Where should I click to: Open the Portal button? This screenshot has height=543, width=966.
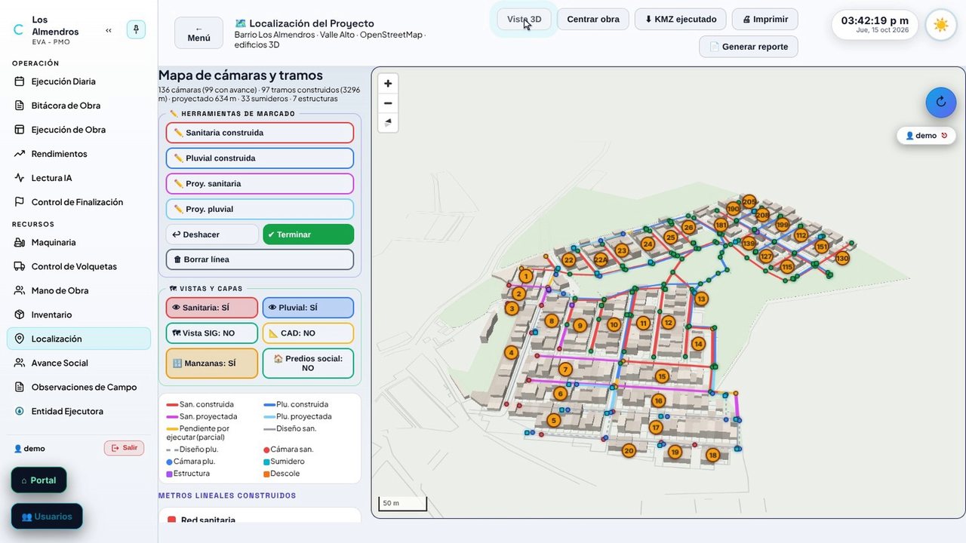(x=38, y=480)
